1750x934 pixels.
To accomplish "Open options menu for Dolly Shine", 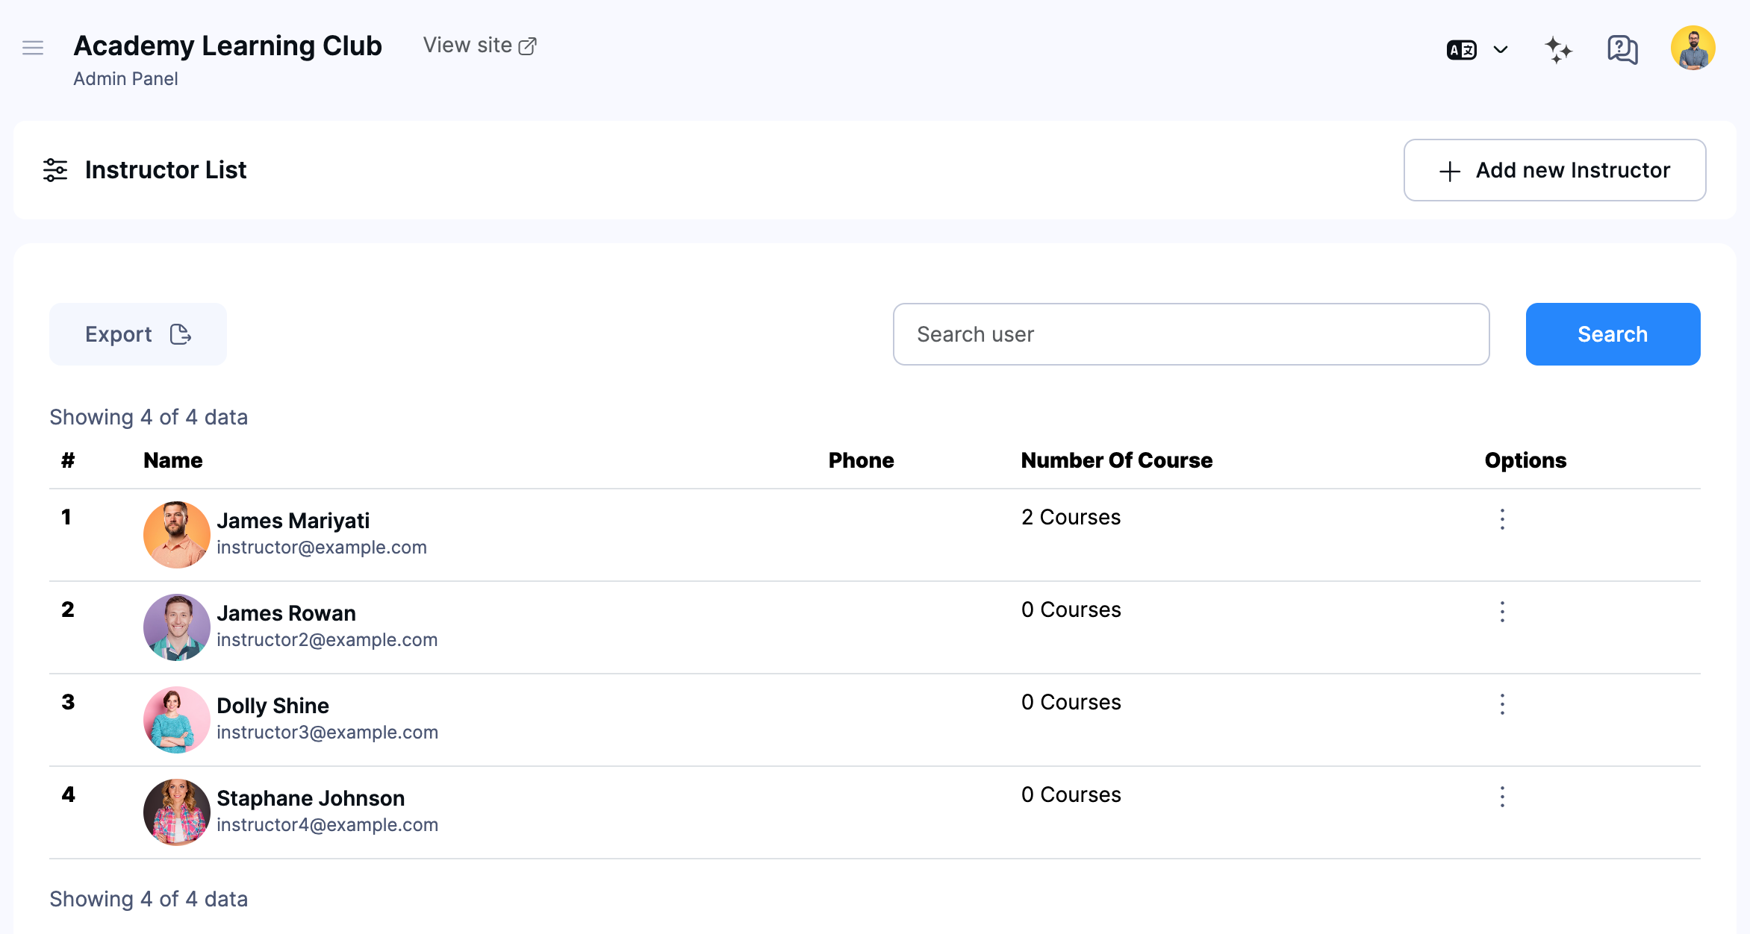I will 1502,704.
